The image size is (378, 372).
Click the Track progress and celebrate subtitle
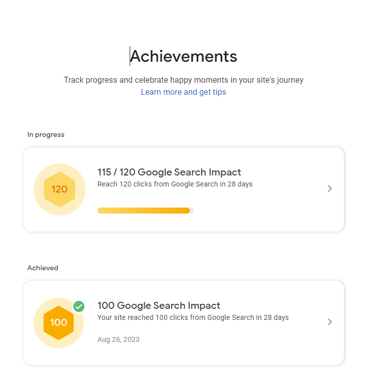pyautogui.click(x=183, y=80)
